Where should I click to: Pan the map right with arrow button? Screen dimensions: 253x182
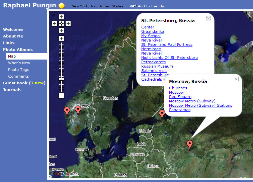(x=68, y=23)
